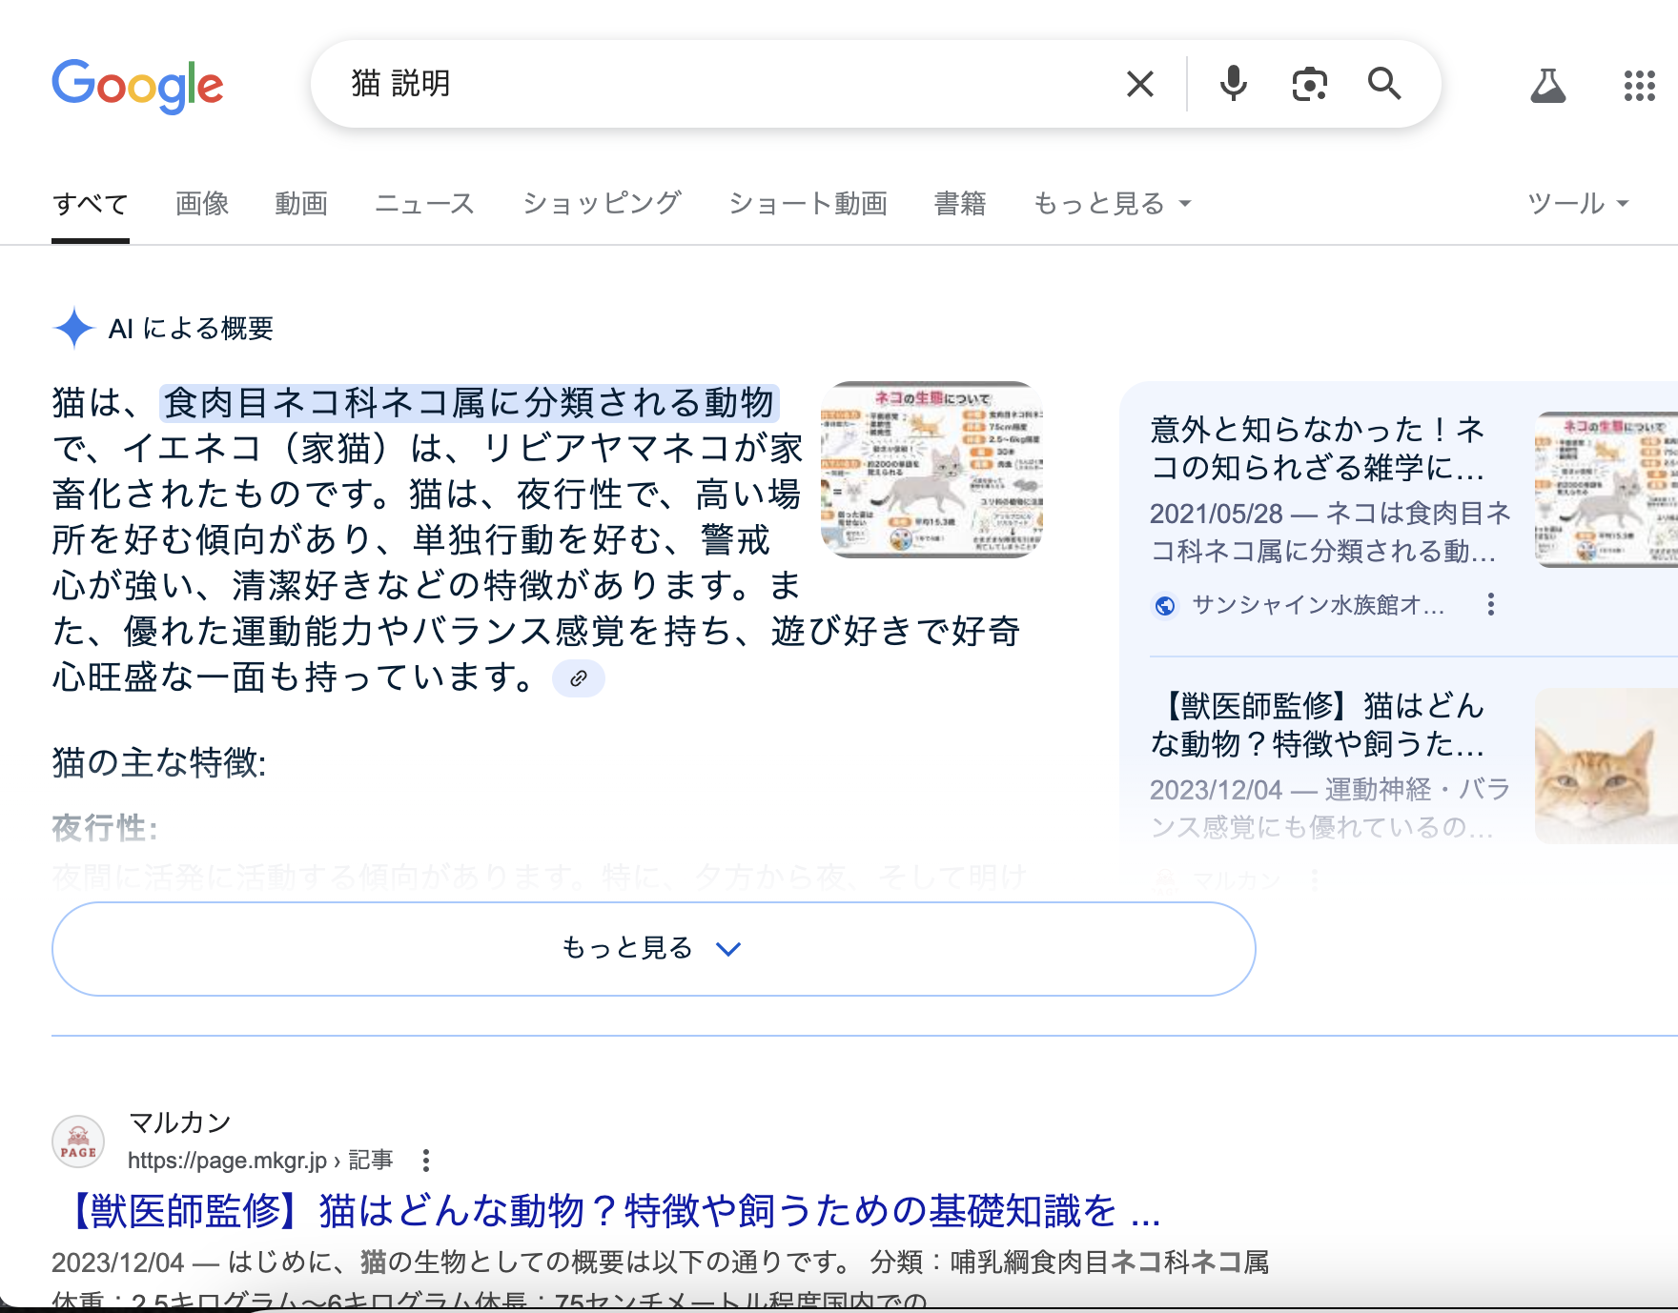
Task: Open source card 意外と知らなかった！ネコの知られざる雑学
Action: pos(1318,448)
